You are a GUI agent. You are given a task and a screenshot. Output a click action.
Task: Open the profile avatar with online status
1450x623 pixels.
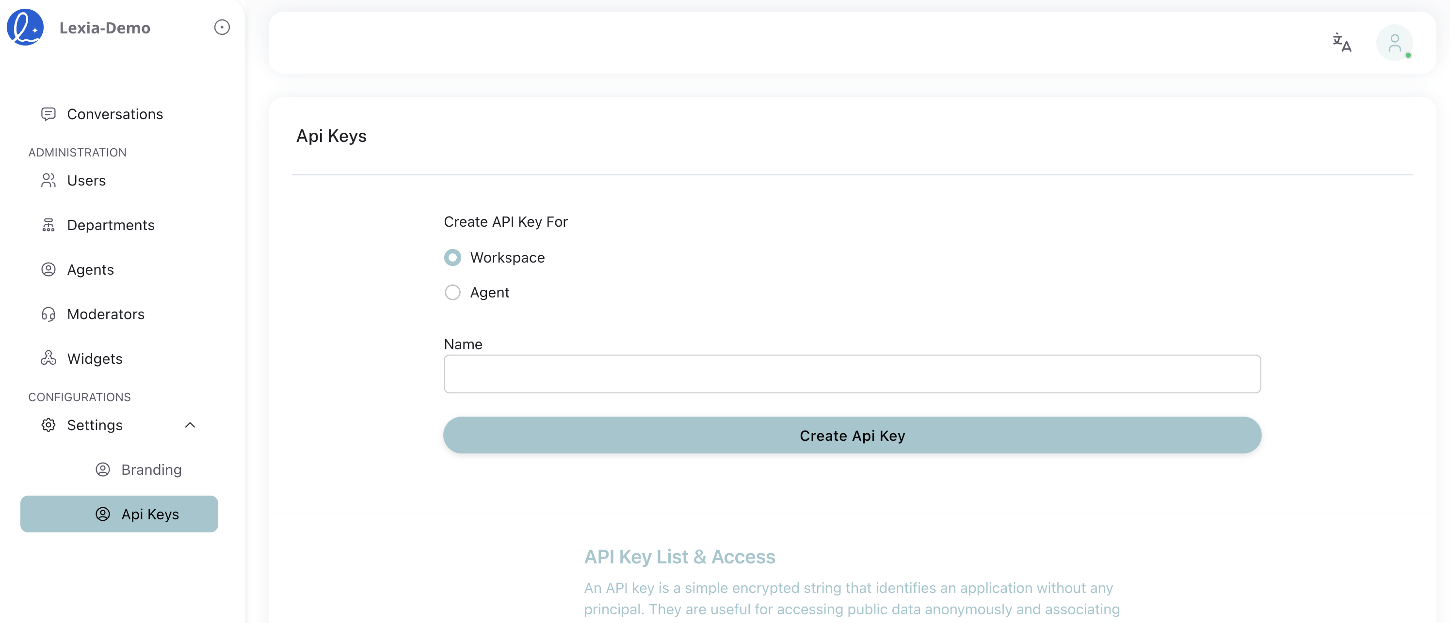pos(1395,42)
